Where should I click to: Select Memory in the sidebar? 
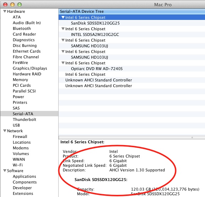coord(20,80)
